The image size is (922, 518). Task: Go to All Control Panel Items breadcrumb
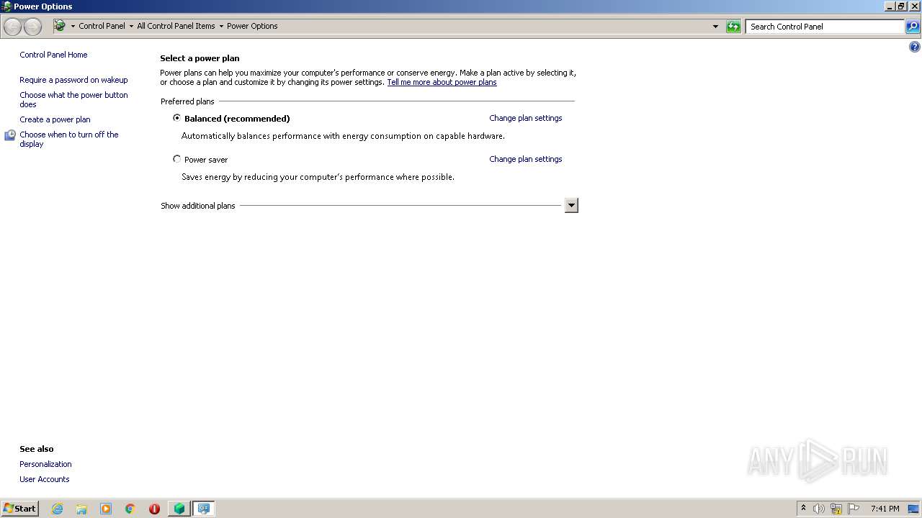tap(176, 26)
